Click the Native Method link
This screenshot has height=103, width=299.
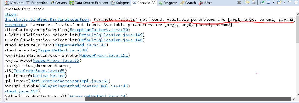click(49, 76)
